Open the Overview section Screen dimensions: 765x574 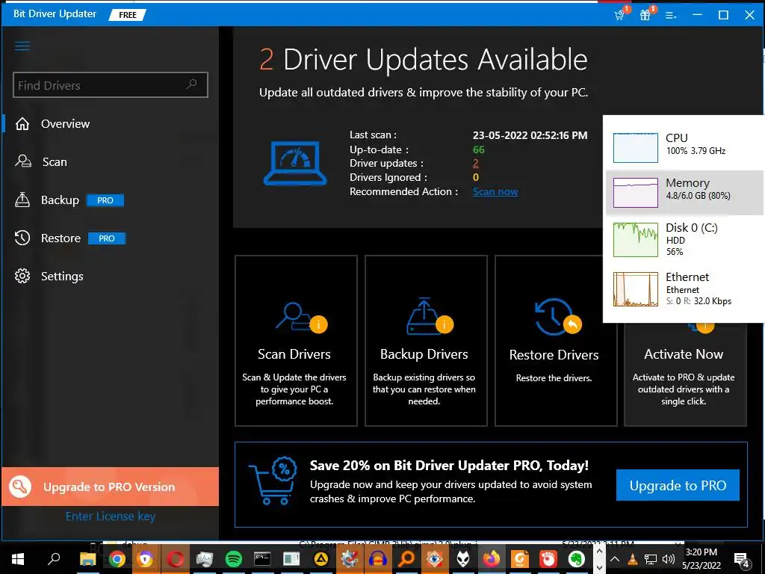click(66, 124)
